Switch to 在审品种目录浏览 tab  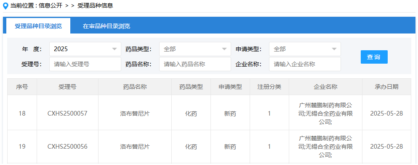[x=106, y=26]
